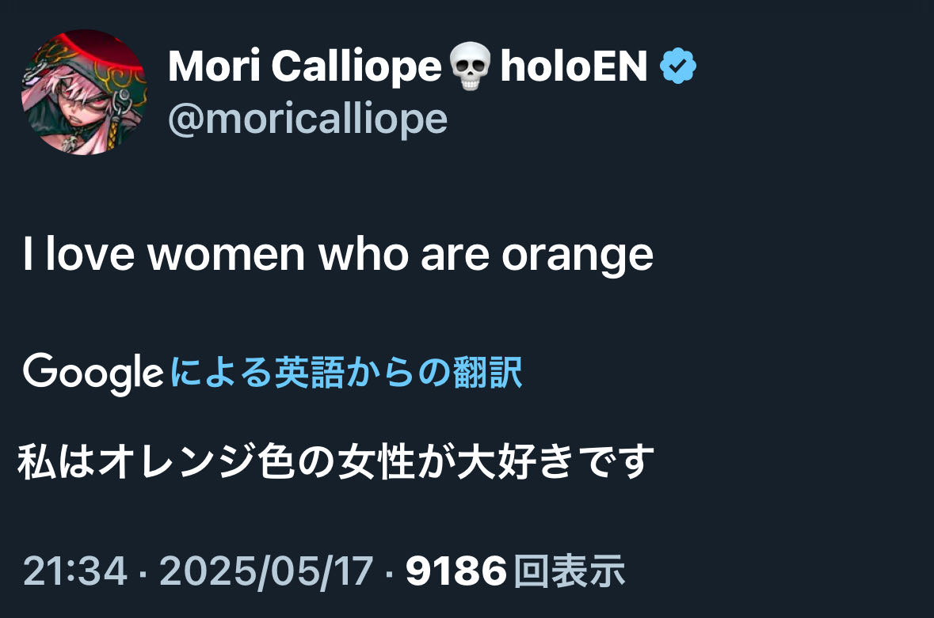Viewport: 934px width, 618px height.
Task: Open the Mori Calliope display name
Action: [x=304, y=66]
